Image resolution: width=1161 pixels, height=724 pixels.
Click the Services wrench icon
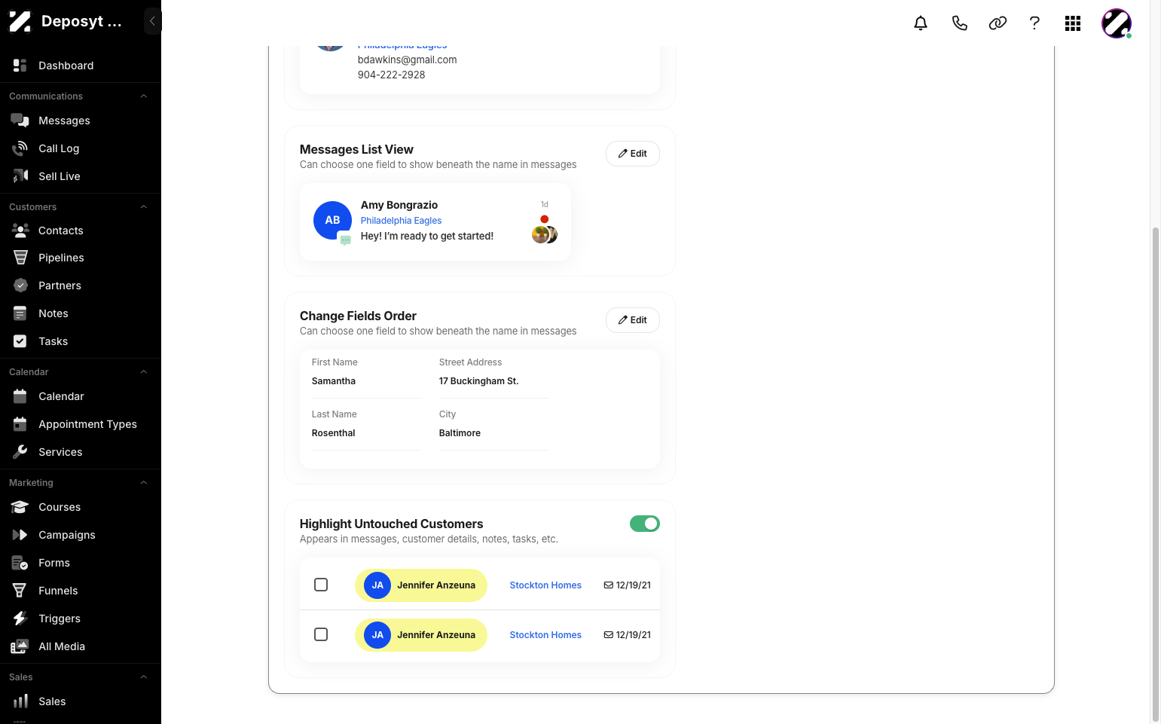tap(20, 452)
